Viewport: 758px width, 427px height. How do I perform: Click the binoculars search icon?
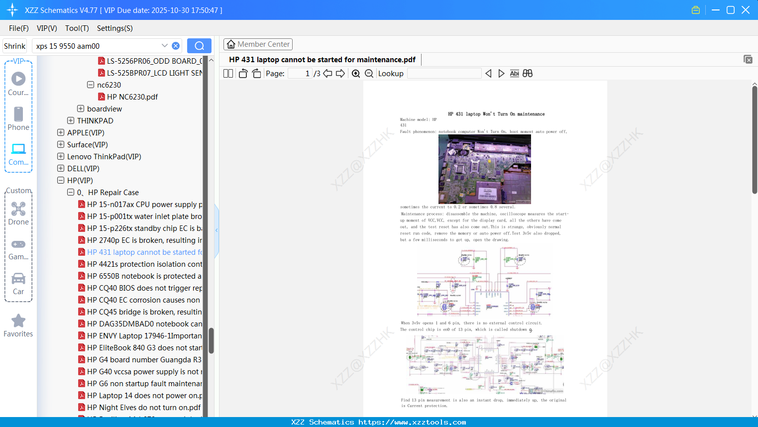(x=528, y=74)
